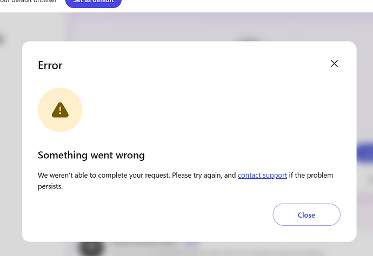373x256 pixels.
Task: Click the exclamation mark inside the warning triangle
Action: point(60,111)
